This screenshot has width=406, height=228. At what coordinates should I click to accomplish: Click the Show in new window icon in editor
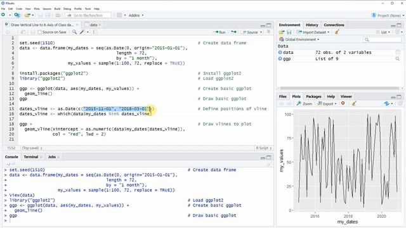pyautogui.click(x=23, y=32)
